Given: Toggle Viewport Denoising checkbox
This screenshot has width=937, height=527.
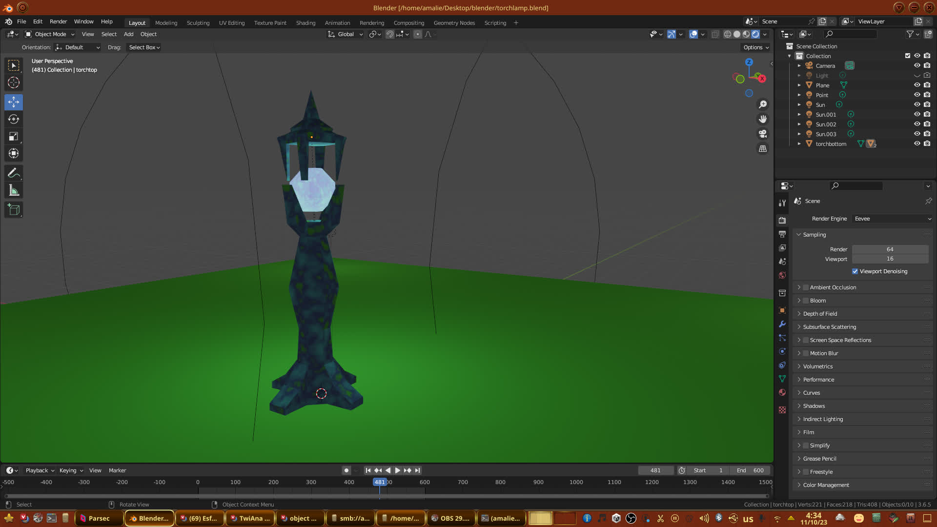Looking at the screenshot, I should [855, 271].
